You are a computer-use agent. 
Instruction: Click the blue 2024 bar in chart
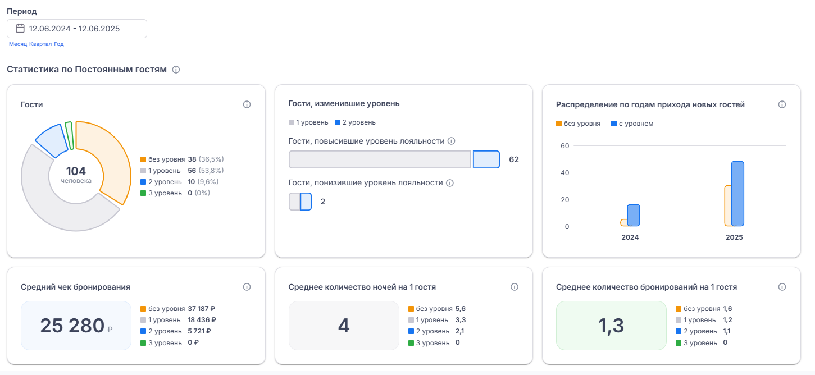pyautogui.click(x=634, y=216)
